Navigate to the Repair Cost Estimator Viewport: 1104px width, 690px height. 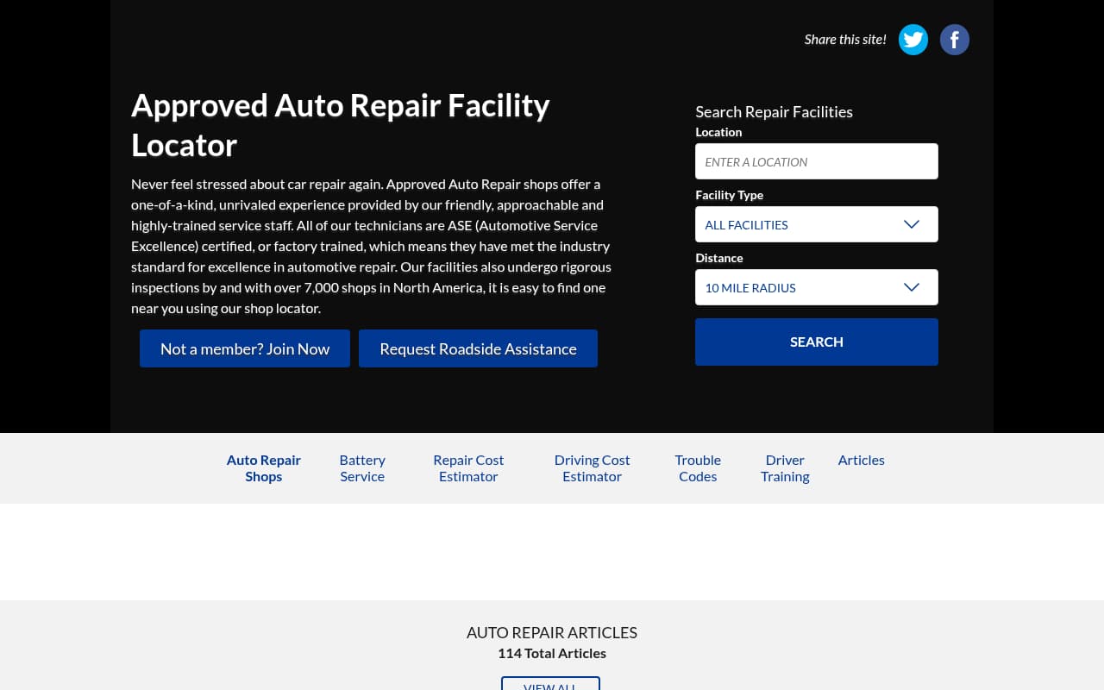click(x=468, y=467)
